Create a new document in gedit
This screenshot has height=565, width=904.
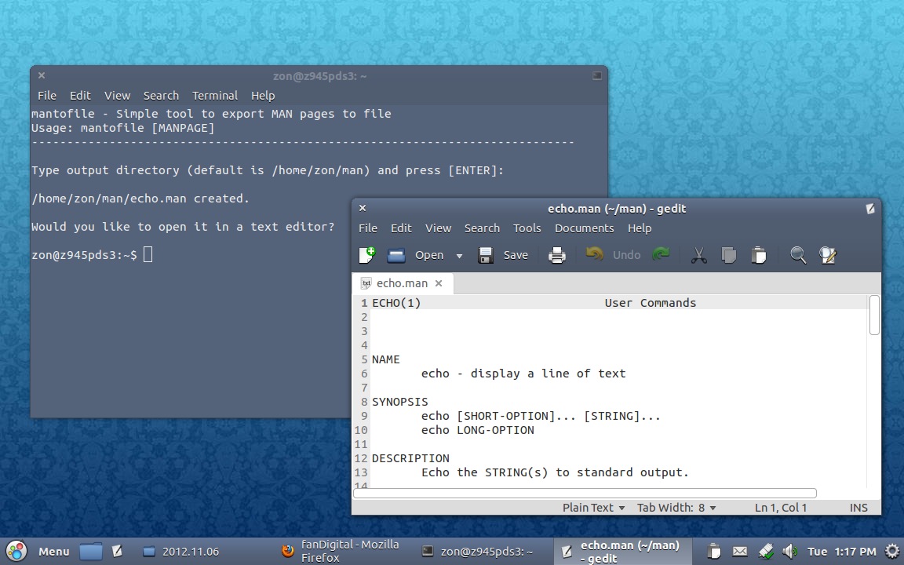click(366, 255)
